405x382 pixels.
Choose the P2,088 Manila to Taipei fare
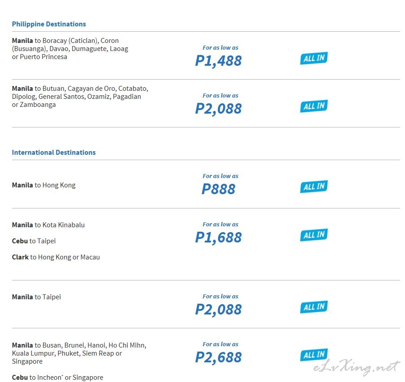218,310
